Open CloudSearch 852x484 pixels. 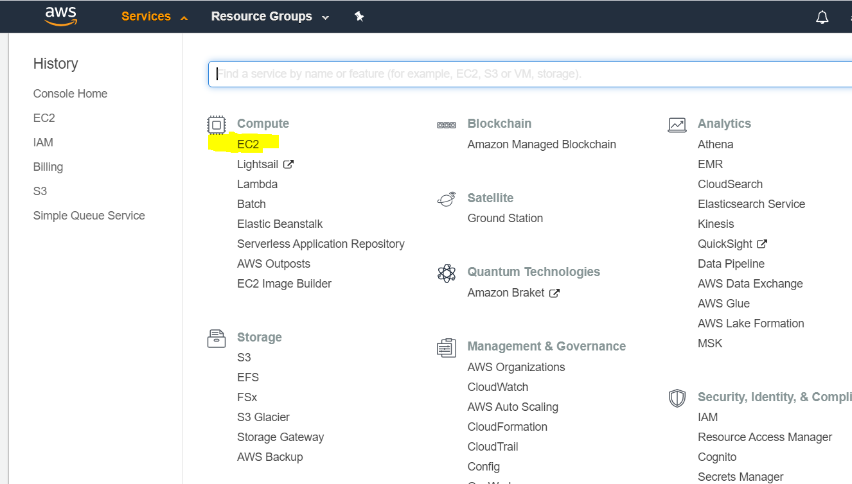click(x=730, y=184)
